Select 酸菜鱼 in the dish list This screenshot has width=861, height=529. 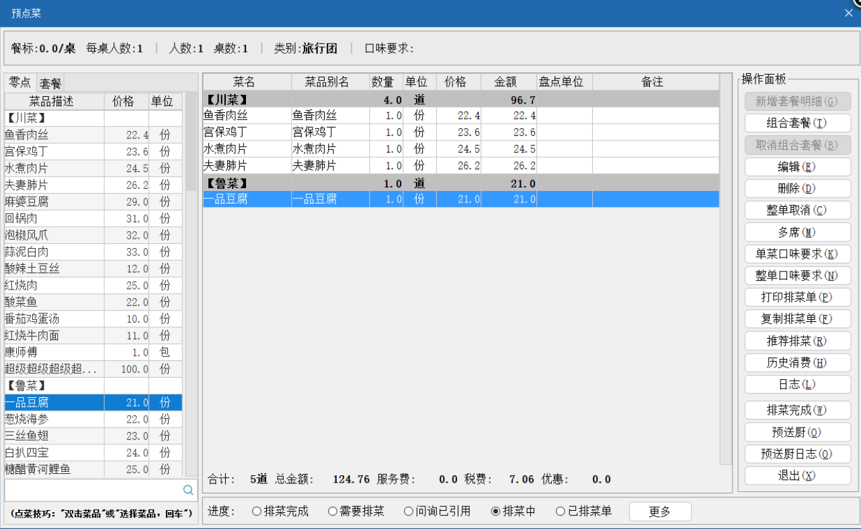pos(93,302)
